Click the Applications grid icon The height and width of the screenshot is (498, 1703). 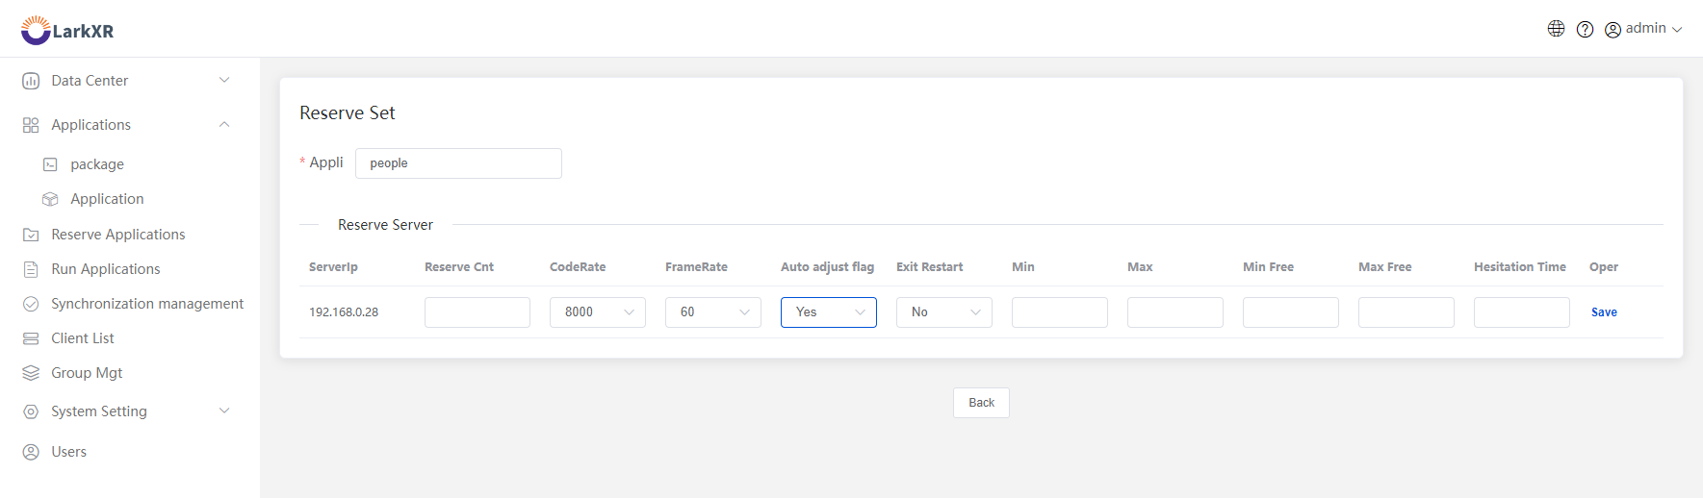pyautogui.click(x=31, y=125)
